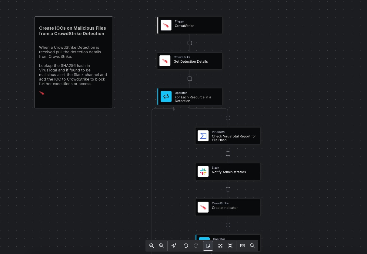Click the Get Detection Details CrowdStrike icon

click(165, 61)
